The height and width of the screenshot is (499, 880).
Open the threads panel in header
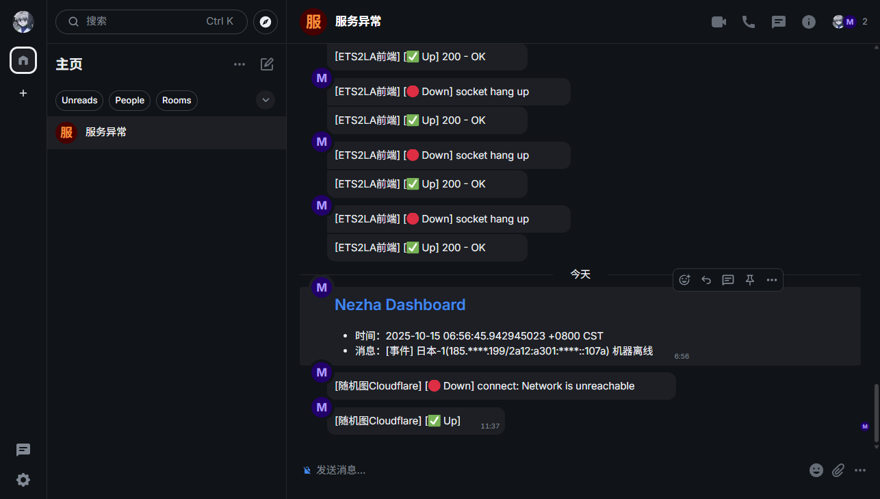click(x=779, y=22)
